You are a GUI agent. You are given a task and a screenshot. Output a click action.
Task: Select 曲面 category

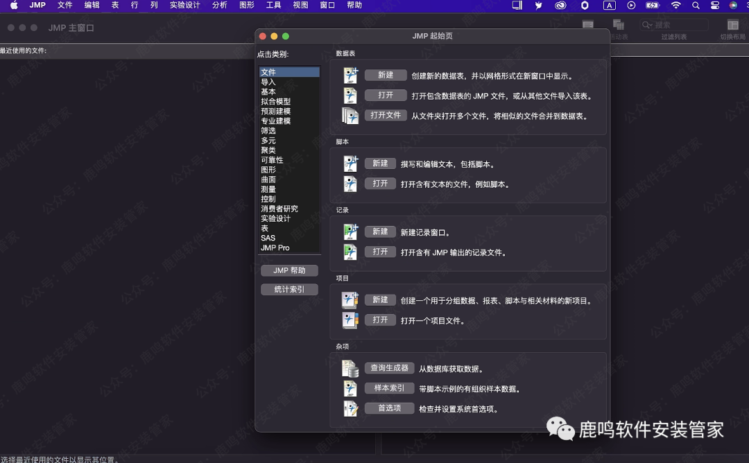point(289,180)
